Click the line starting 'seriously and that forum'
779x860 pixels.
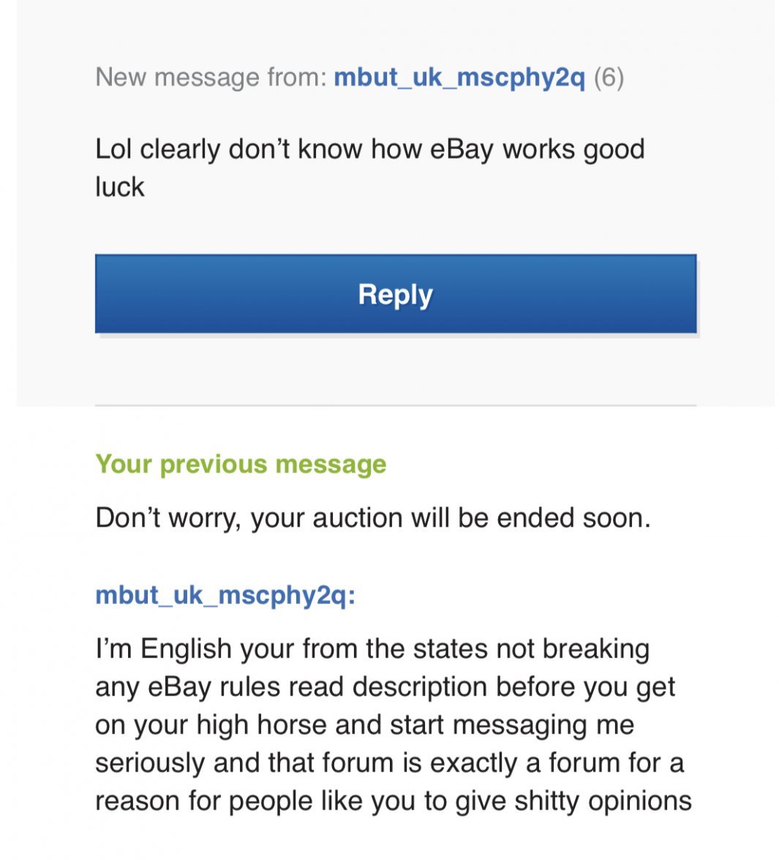389,763
